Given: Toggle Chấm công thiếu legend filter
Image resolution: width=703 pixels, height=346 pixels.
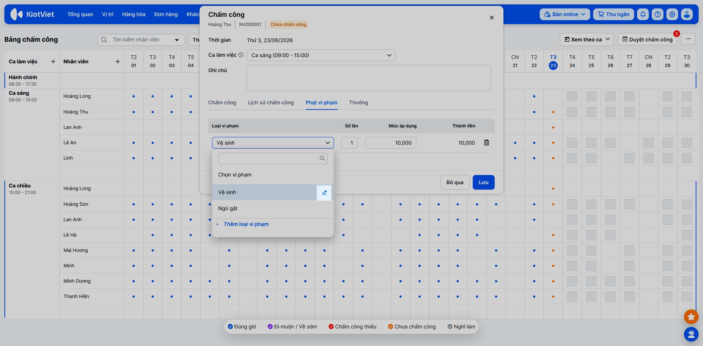Looking at the screenshot, I should pos(352,327).
